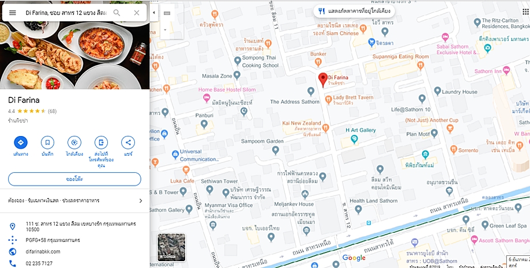Collapse the side panel arrow
Viewport: 530px width, 268px height.
click(x=154, y=13)
